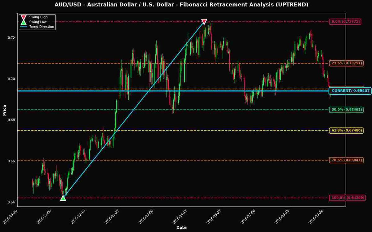Click the 0.72 price tick

click(11, 38)
